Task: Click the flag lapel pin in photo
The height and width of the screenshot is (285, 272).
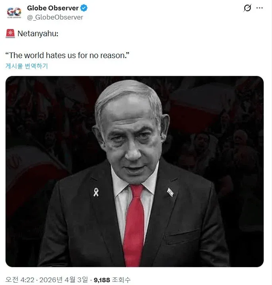Action: pos(170,192)
